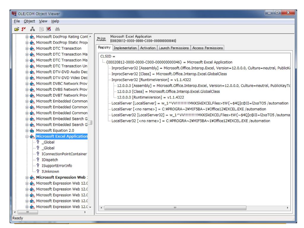Click the InprocServer32 [Class] registry line
The height and width of the screenshot is (228, 304).
[169, 74]
